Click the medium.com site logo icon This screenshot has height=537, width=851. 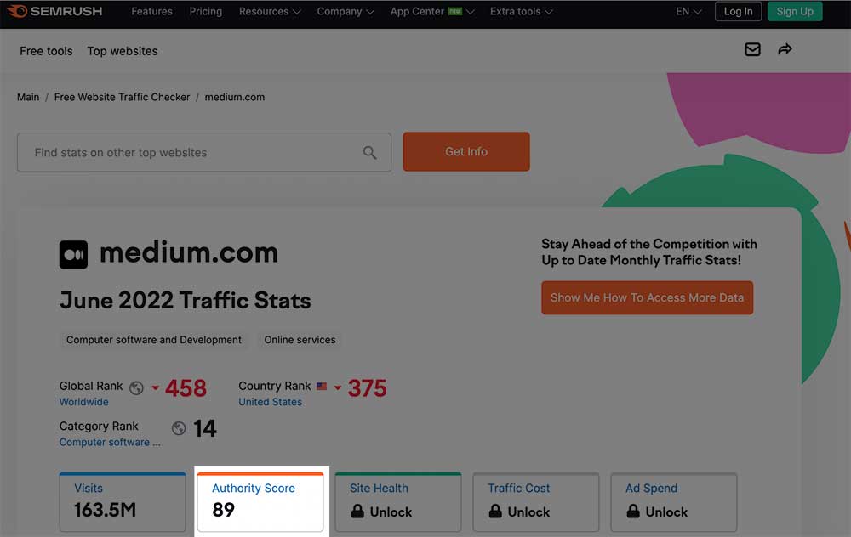tap(73, 255)
